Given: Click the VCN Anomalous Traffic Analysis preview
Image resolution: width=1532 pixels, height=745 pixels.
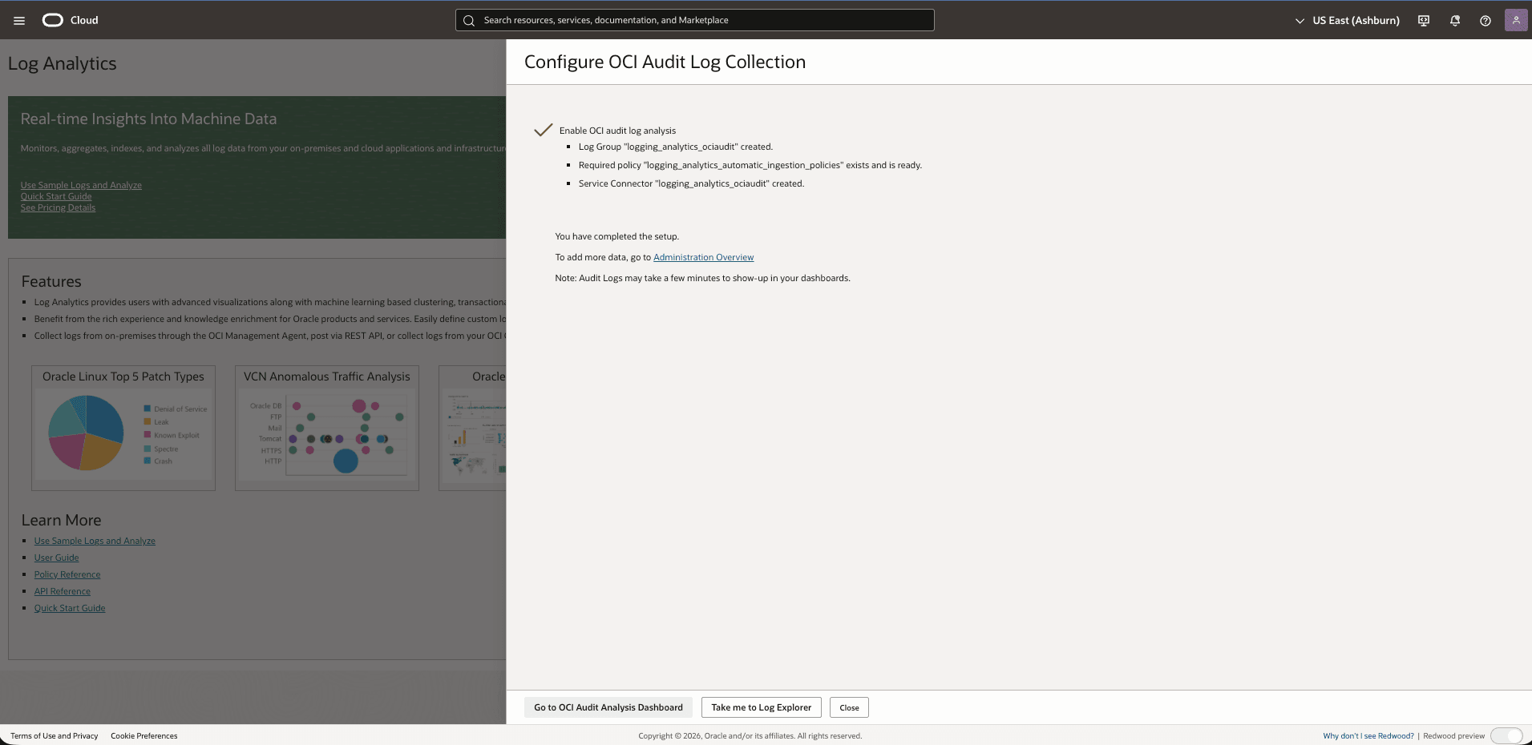Looking at the screenshot, I should [x=326, y=429].
